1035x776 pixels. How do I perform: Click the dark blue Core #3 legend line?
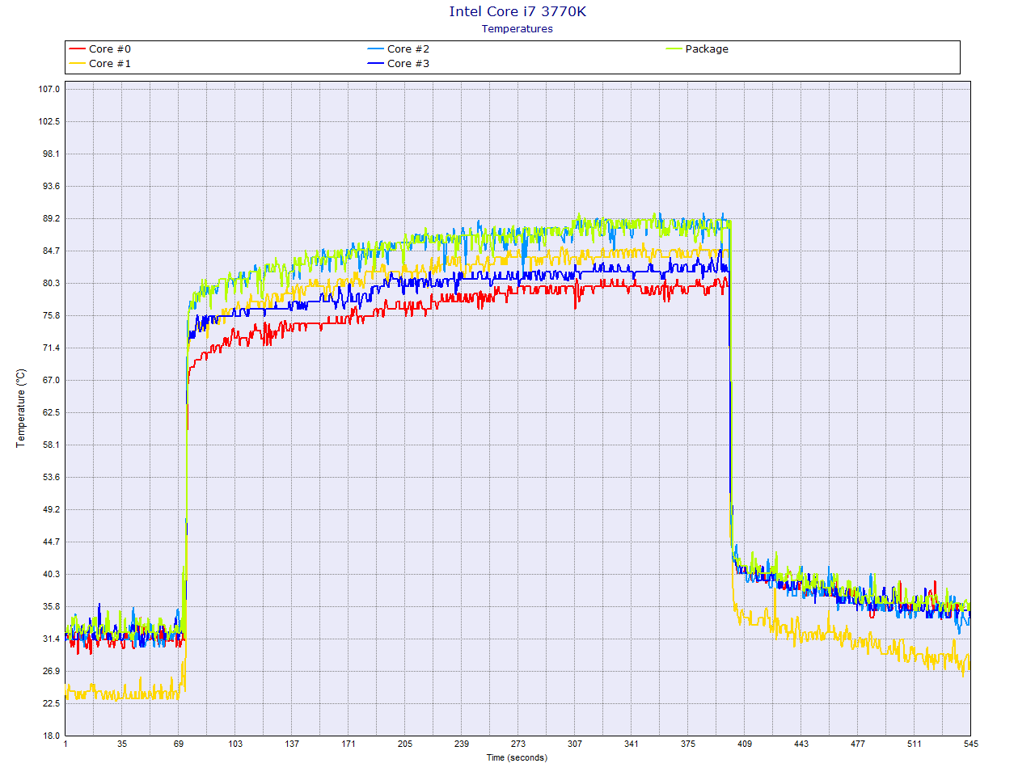pos(375,64)
